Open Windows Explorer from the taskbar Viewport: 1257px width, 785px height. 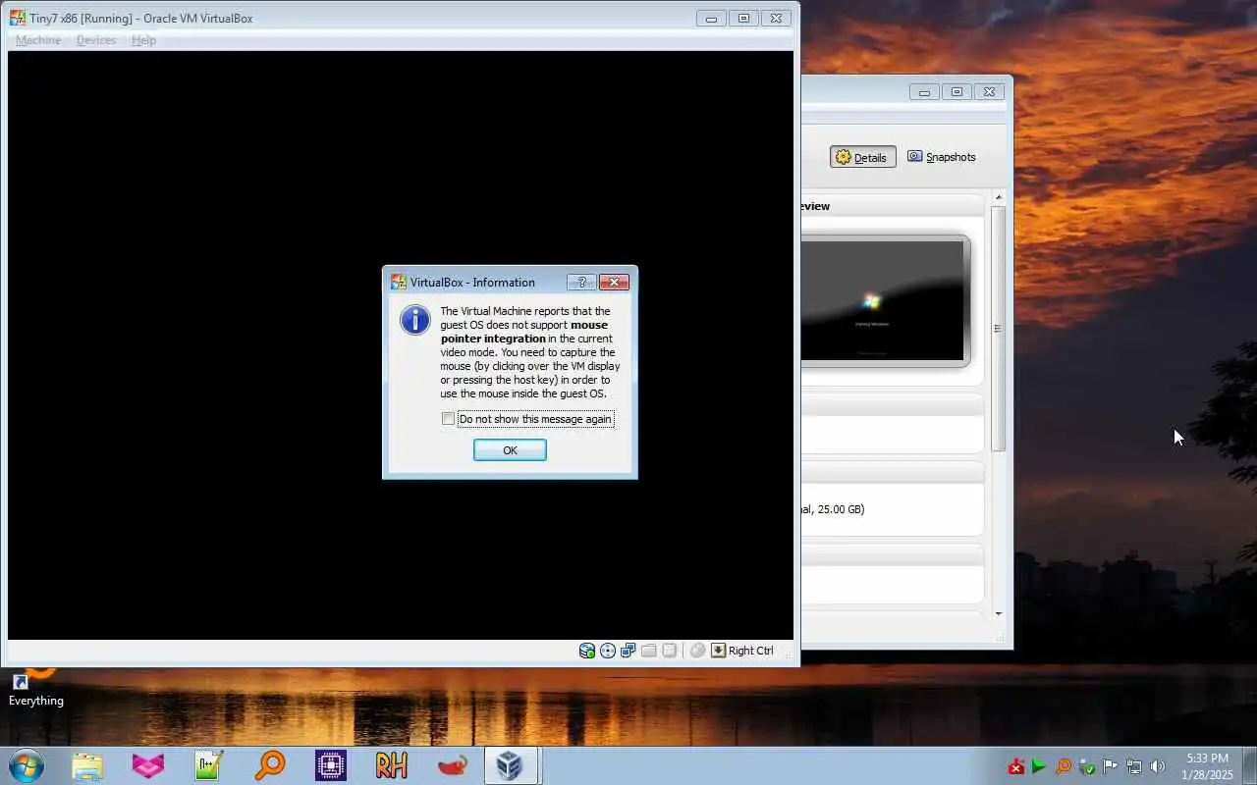(86, 765)
